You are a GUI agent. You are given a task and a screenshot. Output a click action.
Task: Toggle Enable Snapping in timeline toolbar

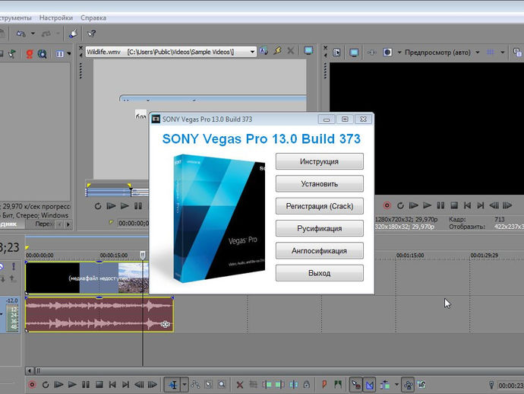[356, 385]
